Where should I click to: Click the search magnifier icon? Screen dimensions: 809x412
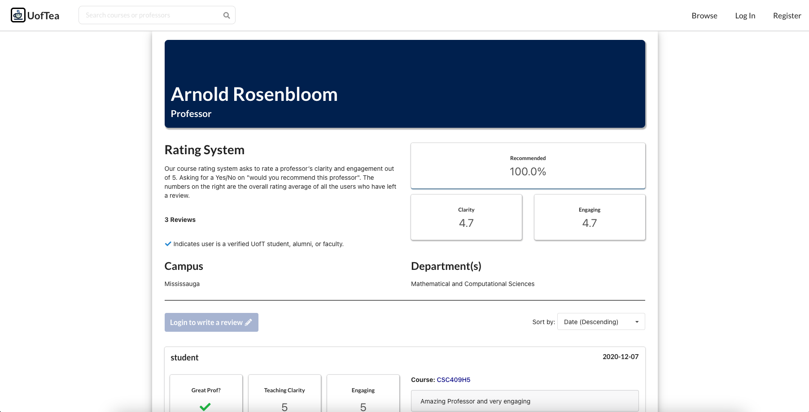(227, 15)
